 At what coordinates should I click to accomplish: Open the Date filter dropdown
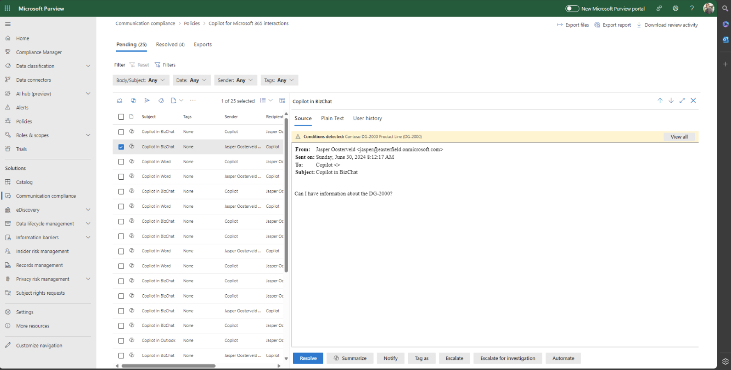point(191,80)
